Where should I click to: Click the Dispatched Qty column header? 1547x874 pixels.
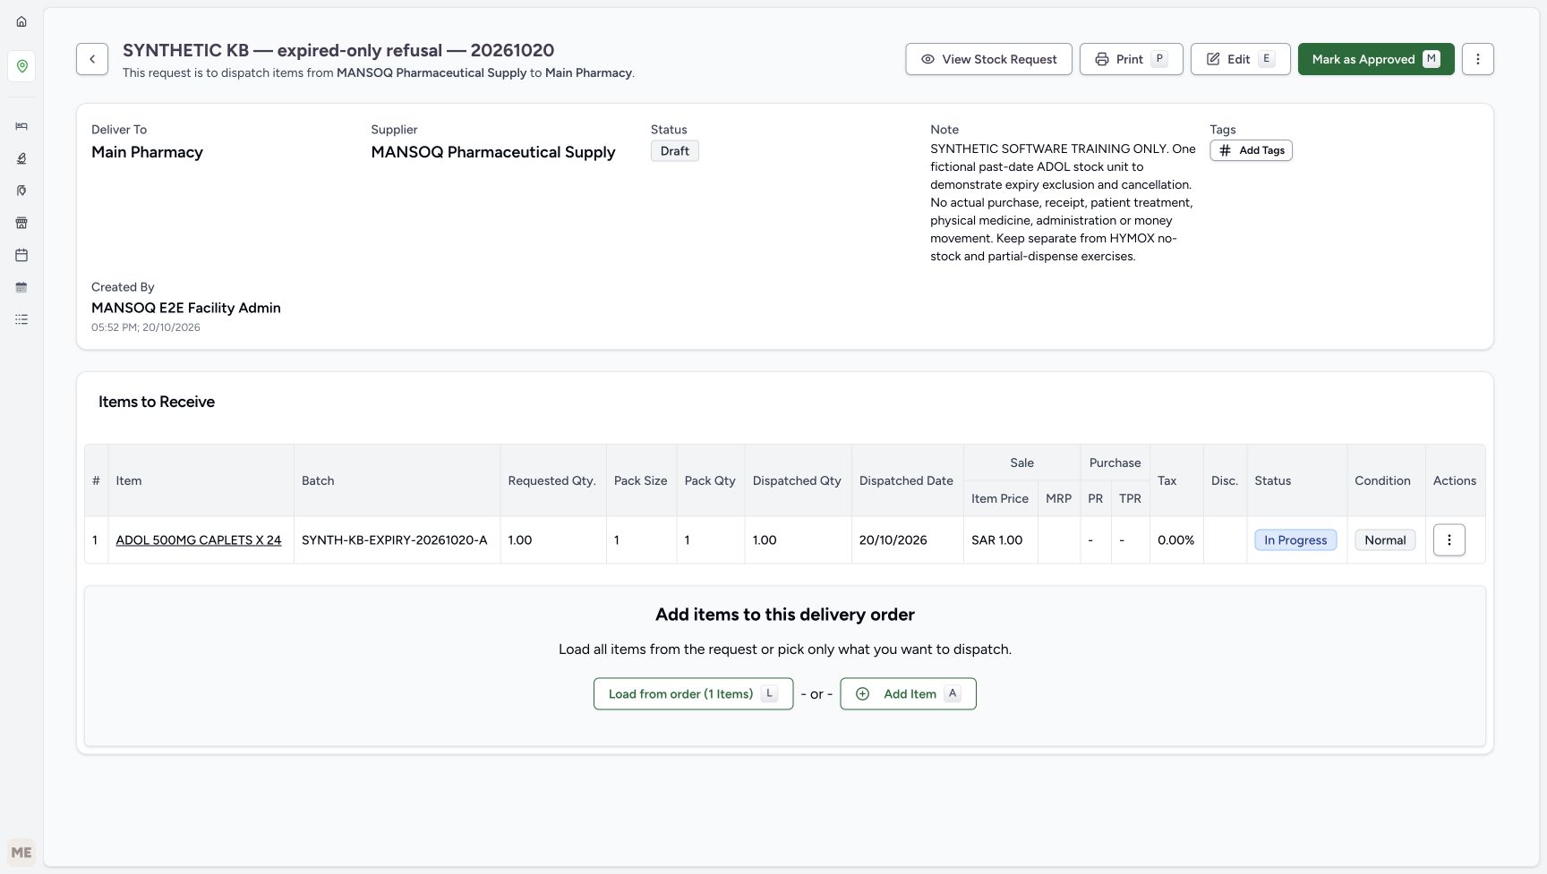coord(797,480)
